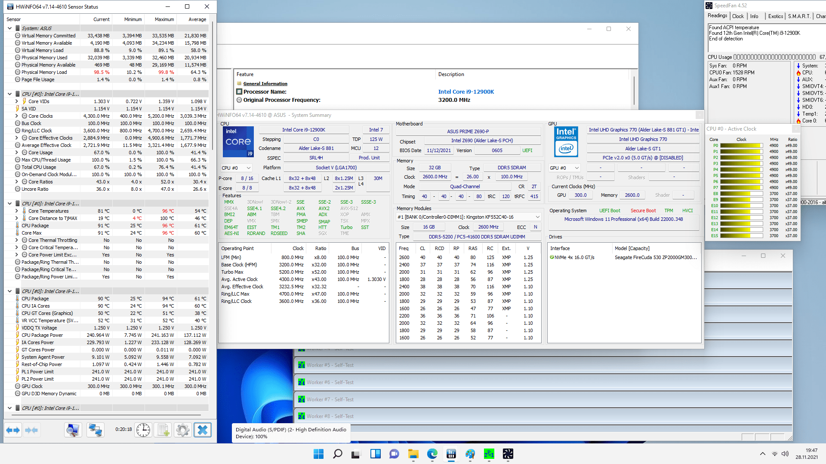Click the processor name field Intel Core i9-12900K
This screenshot has width=826, height=464.
[x=304, y=130]
